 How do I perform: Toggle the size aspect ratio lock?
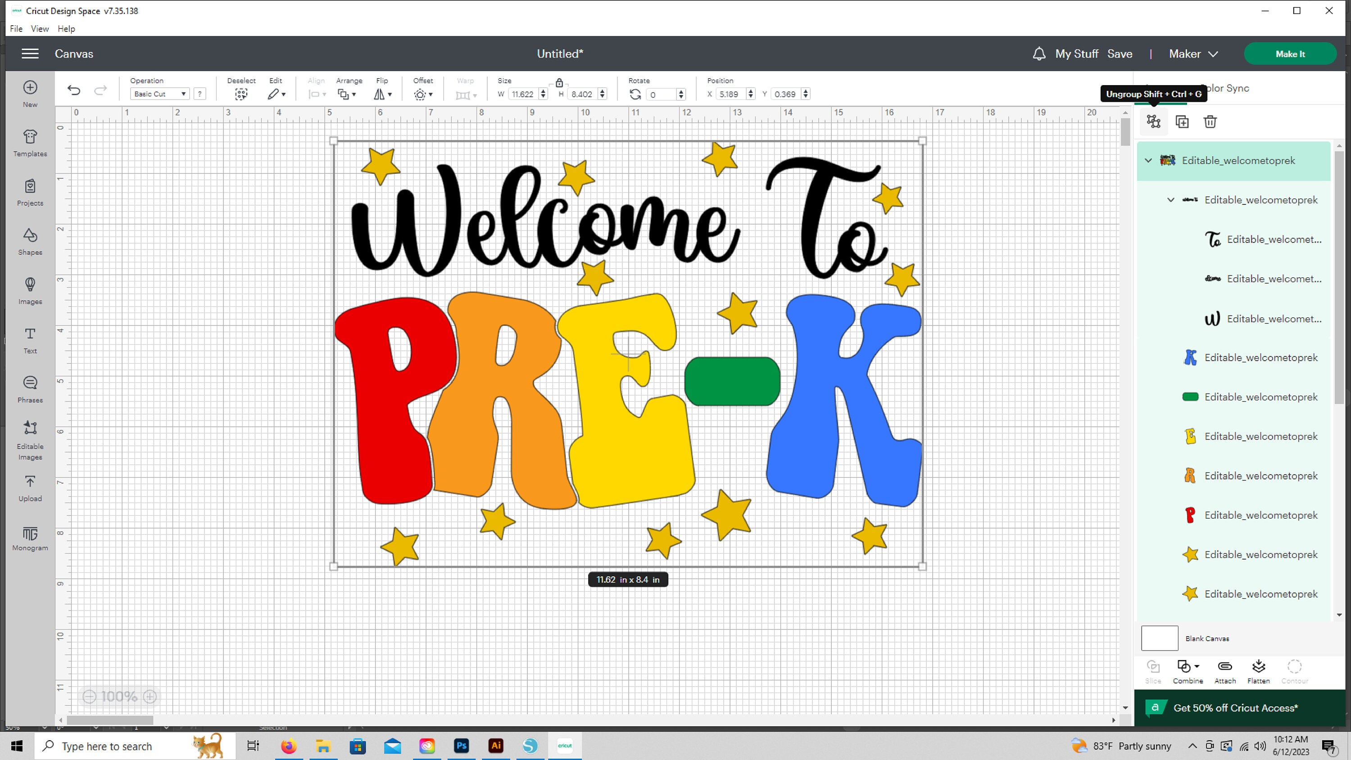(x=559, y=82)
